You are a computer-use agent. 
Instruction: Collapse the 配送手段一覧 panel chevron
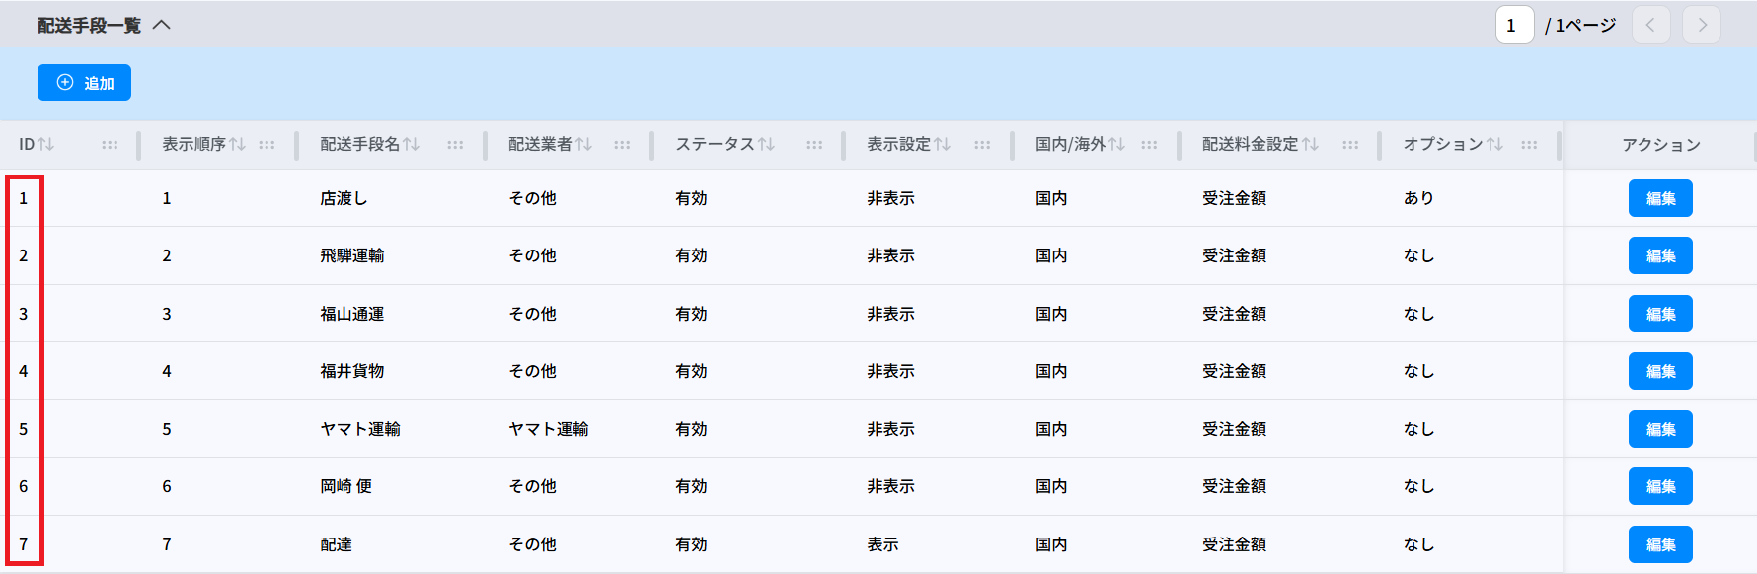[x=162, y=25]
